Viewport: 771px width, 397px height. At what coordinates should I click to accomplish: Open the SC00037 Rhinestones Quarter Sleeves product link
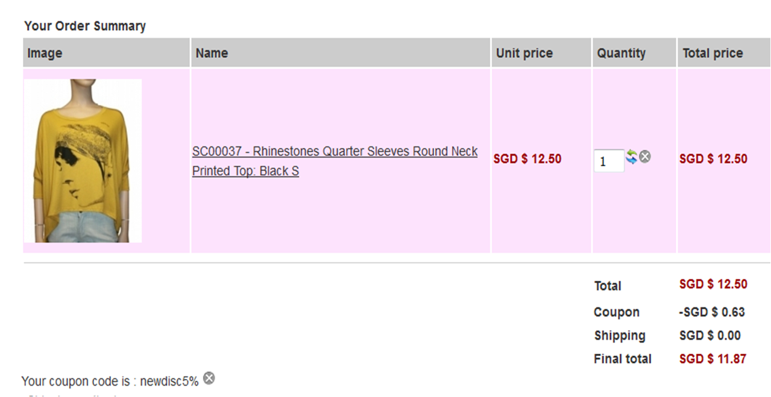coord(335,161)
